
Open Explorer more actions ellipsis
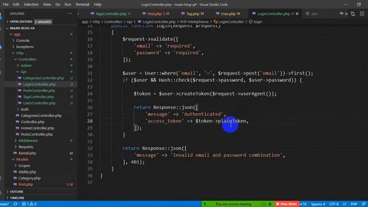tap(70, 14)
